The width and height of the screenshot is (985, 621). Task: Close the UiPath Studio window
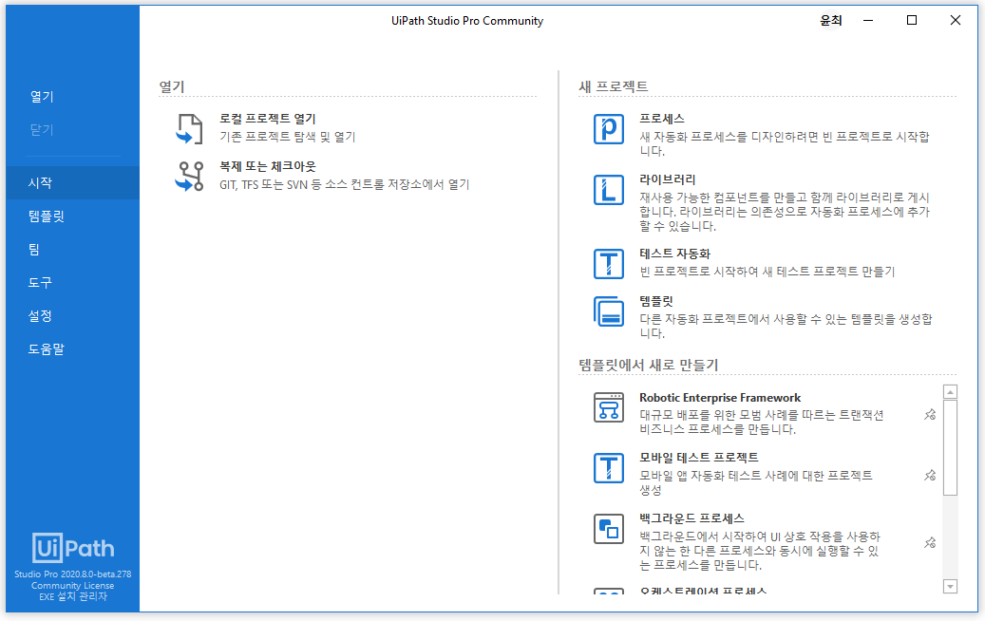click(956, 21)
